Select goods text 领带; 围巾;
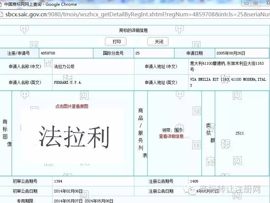Image resolution: width=270 pixels, height=203 pixels. click(173, 130)
